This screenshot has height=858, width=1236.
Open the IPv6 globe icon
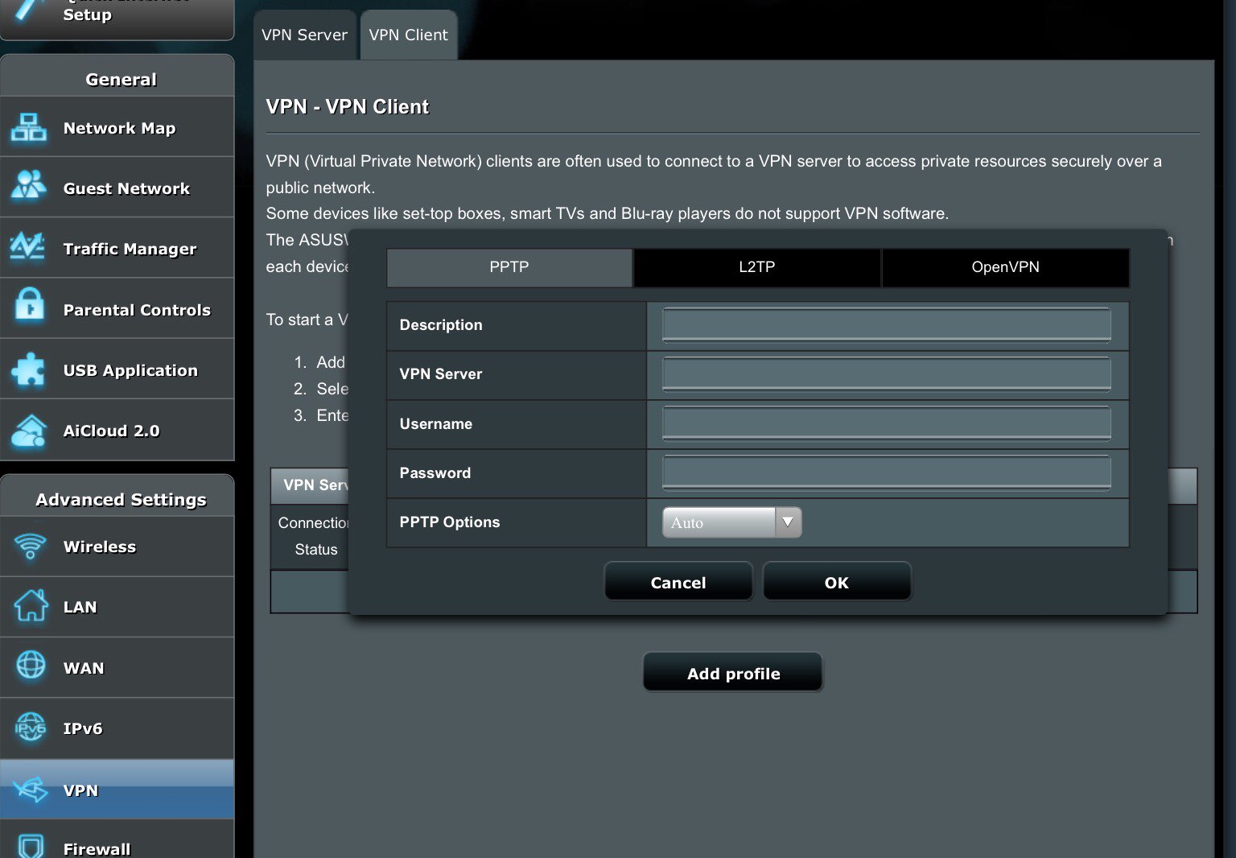(x=31, y=728)
